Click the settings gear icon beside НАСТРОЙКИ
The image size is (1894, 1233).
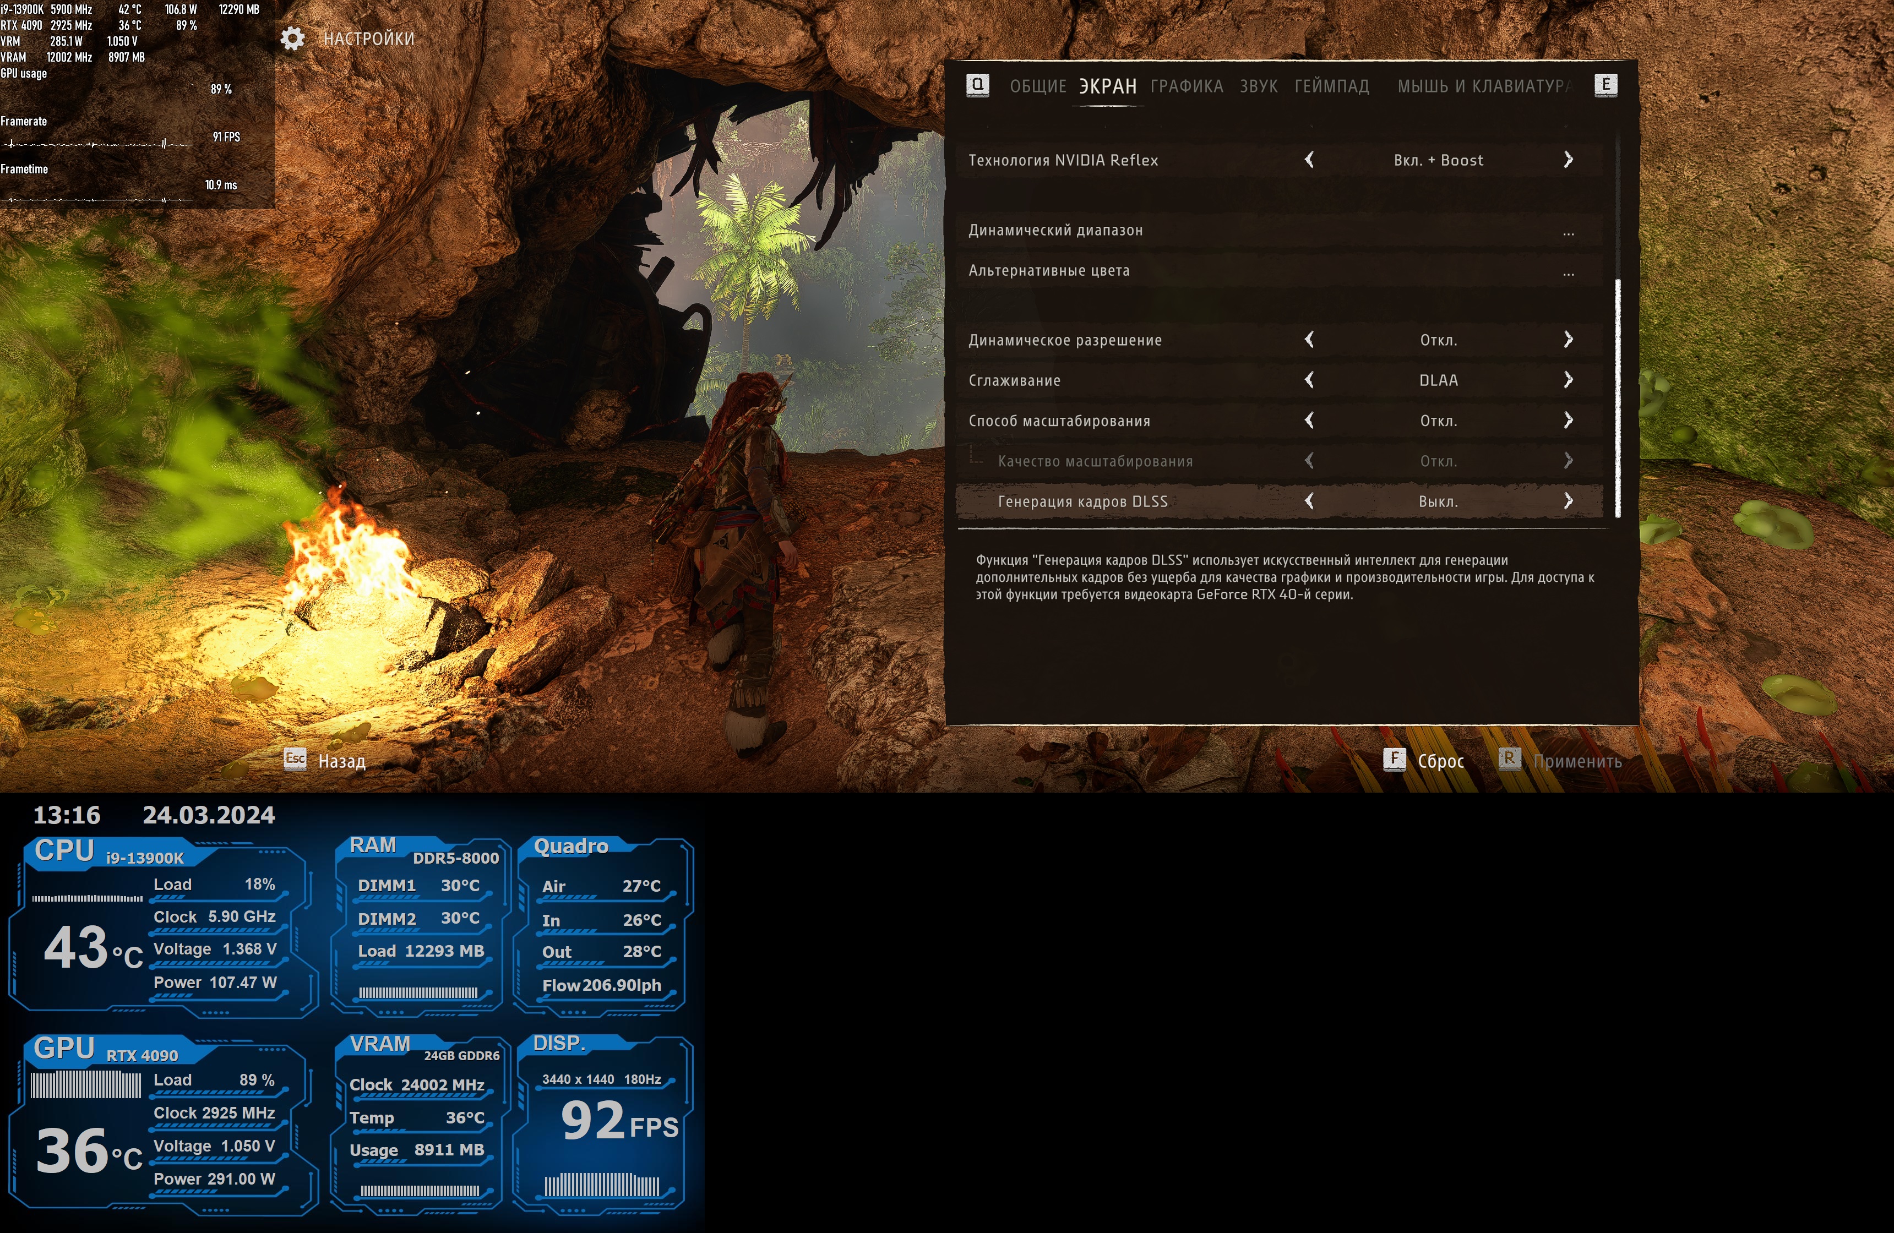(293, 38)
